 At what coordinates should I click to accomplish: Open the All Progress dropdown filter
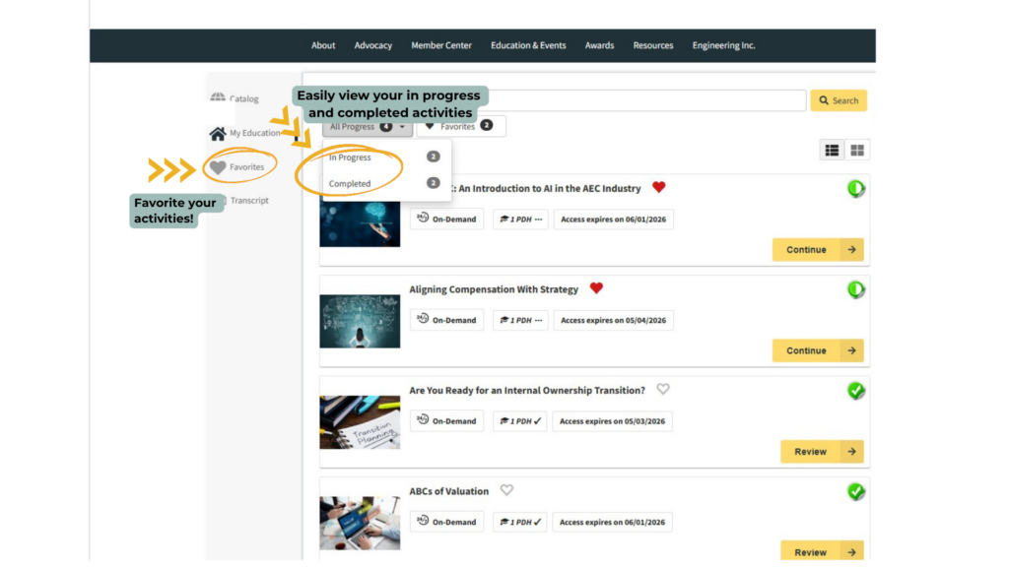tap(367, 127)
